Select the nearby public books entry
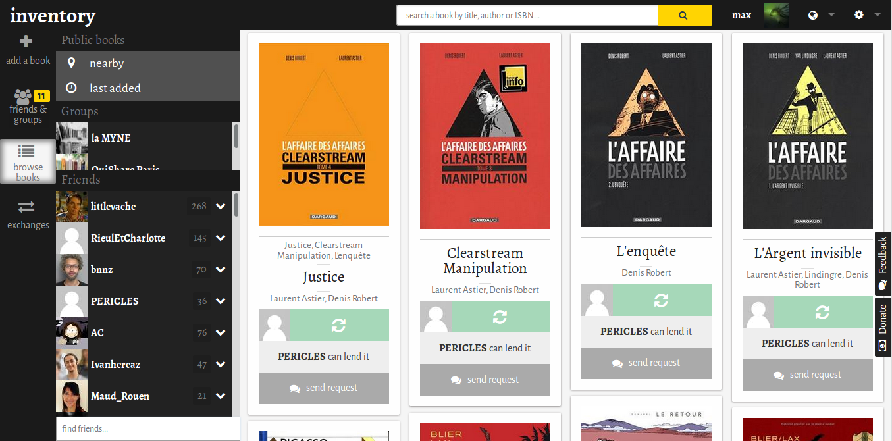 click(x=148, y=63)
